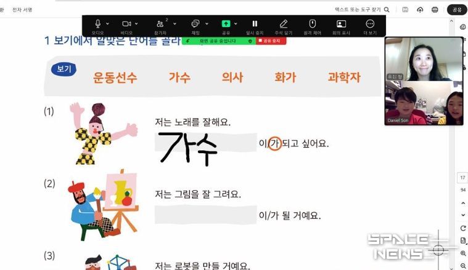Mute the microphone in Zoom toolbar
Viewport: 468px width, 270px height.
click(x=97, y=23)
